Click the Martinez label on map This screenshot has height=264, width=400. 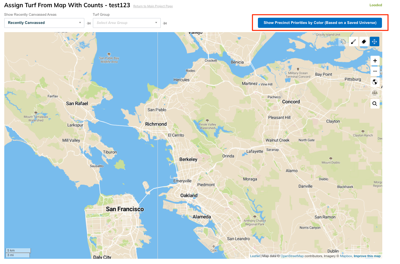tap(250, 84)
